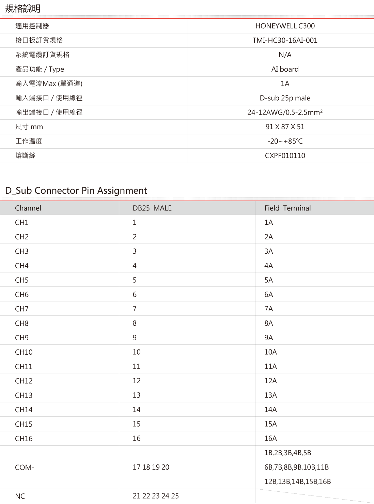Select the "產品功能 / Type" label
Viewport: 374px width, 504px height.
(40, 69)
